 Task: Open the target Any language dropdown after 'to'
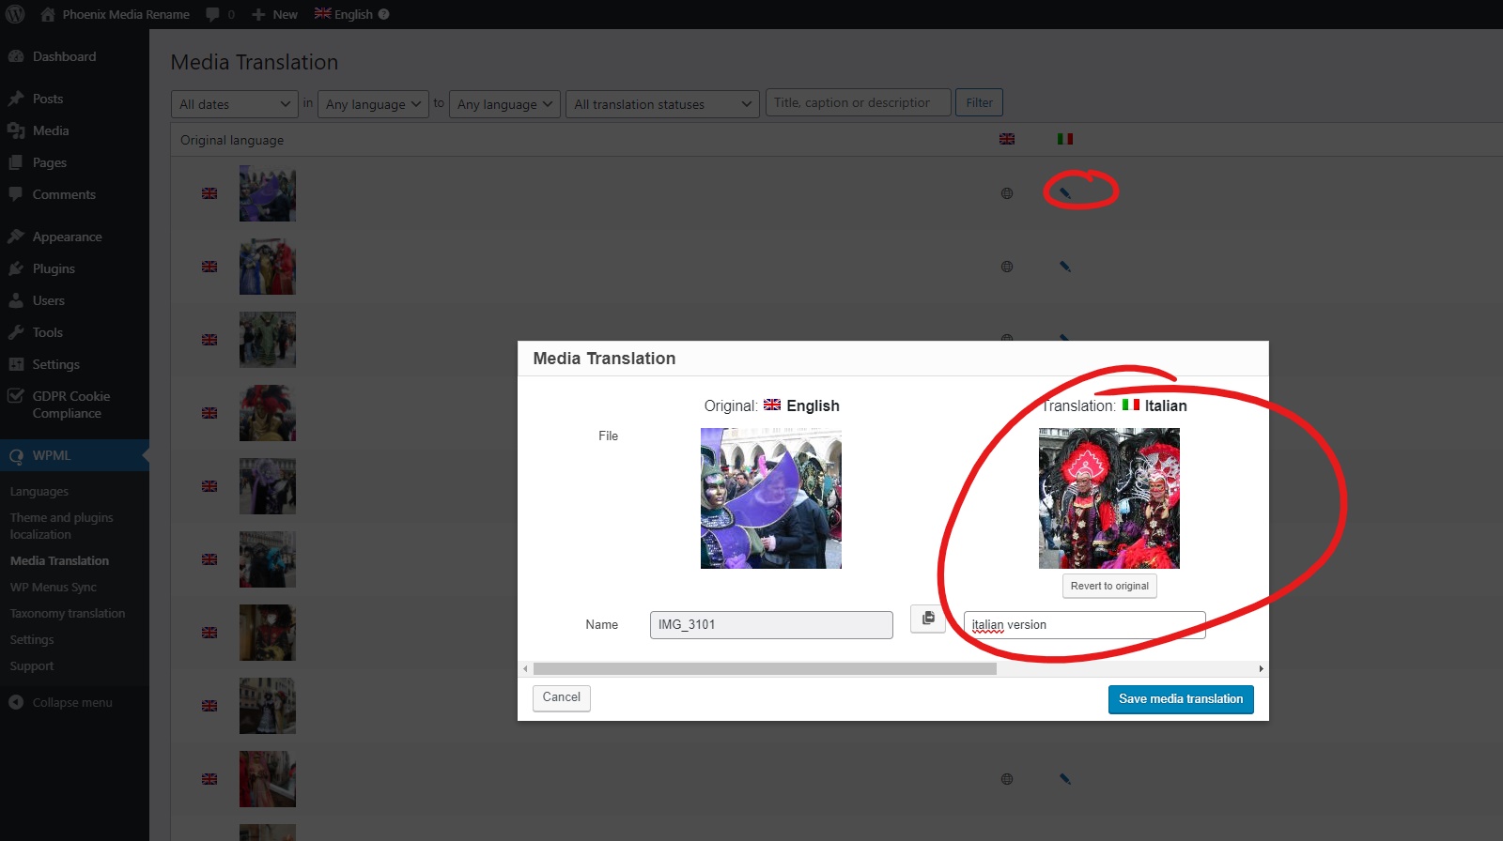pyautogui.click(x=504, y=104)
